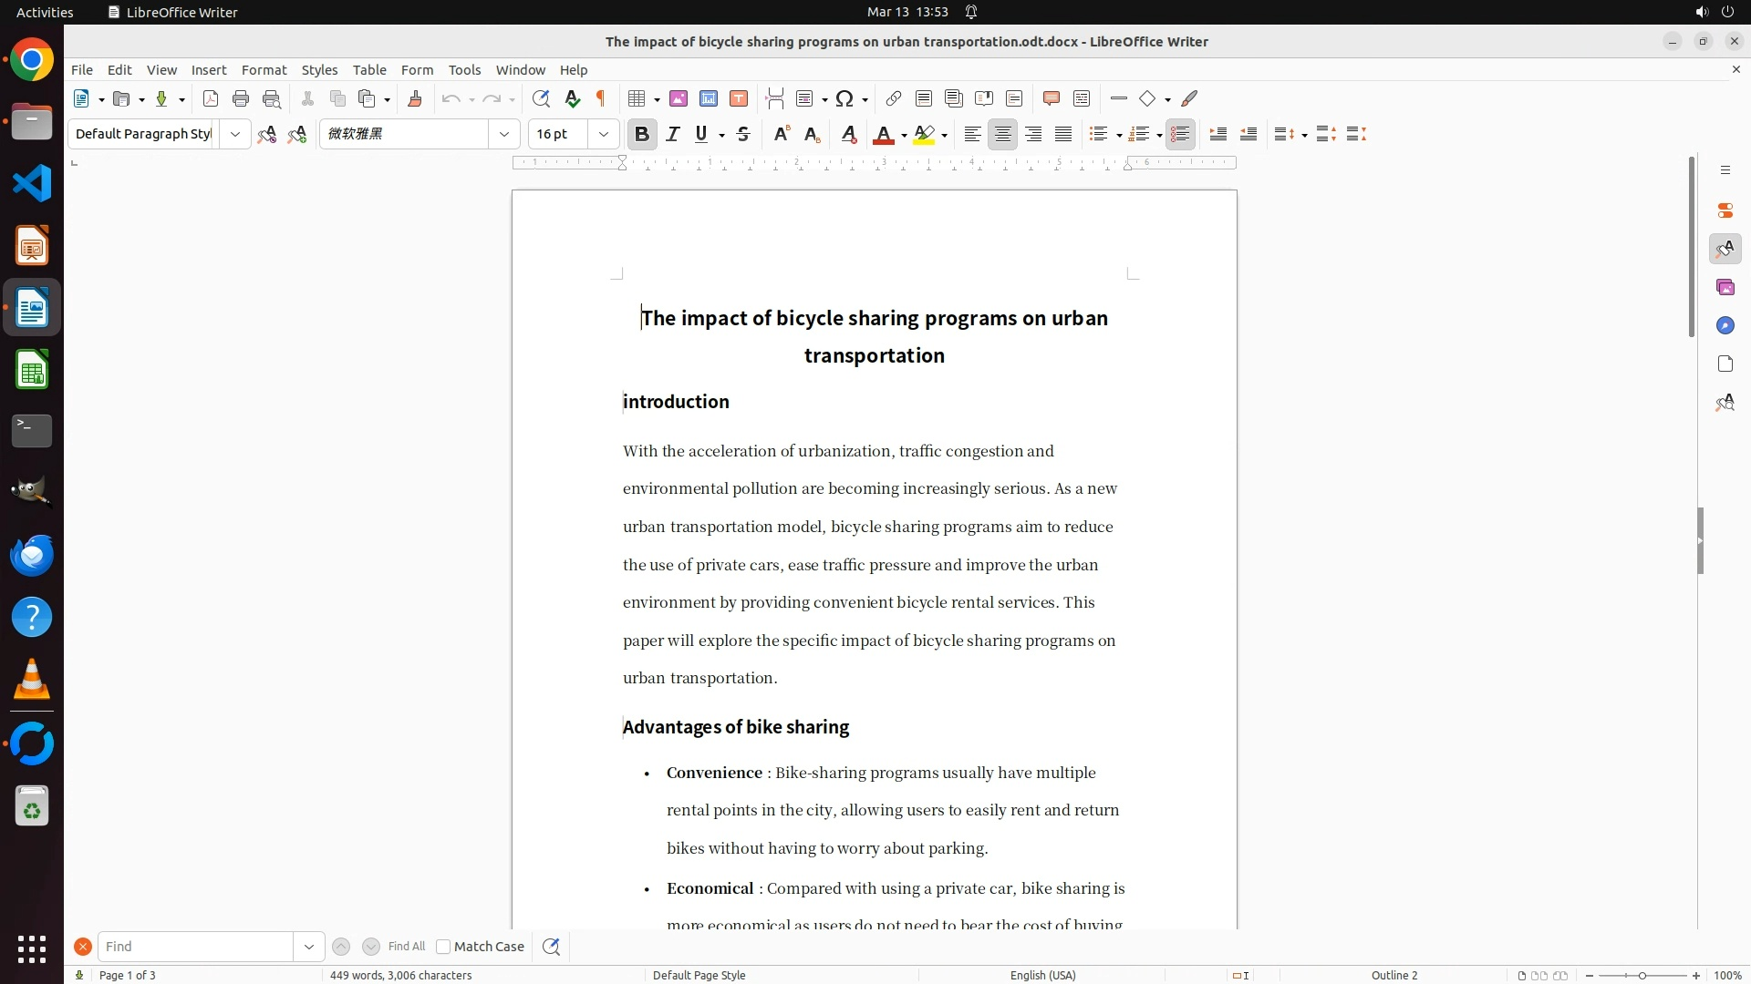The height and width of the screenshot is (984, 1751).
Task: Expand the font size dropdown
Action: (x=604, y=135)
